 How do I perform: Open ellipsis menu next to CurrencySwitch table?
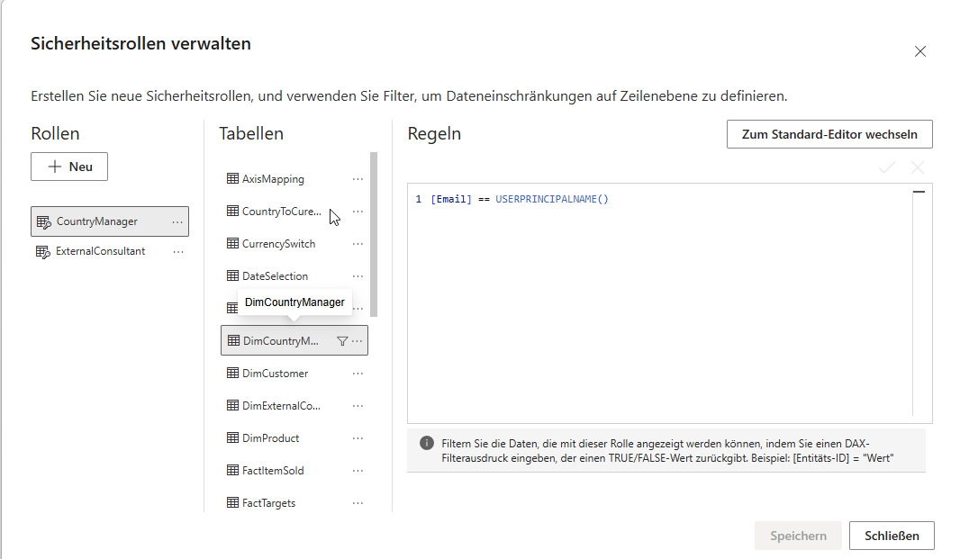[x=358, y=244]
